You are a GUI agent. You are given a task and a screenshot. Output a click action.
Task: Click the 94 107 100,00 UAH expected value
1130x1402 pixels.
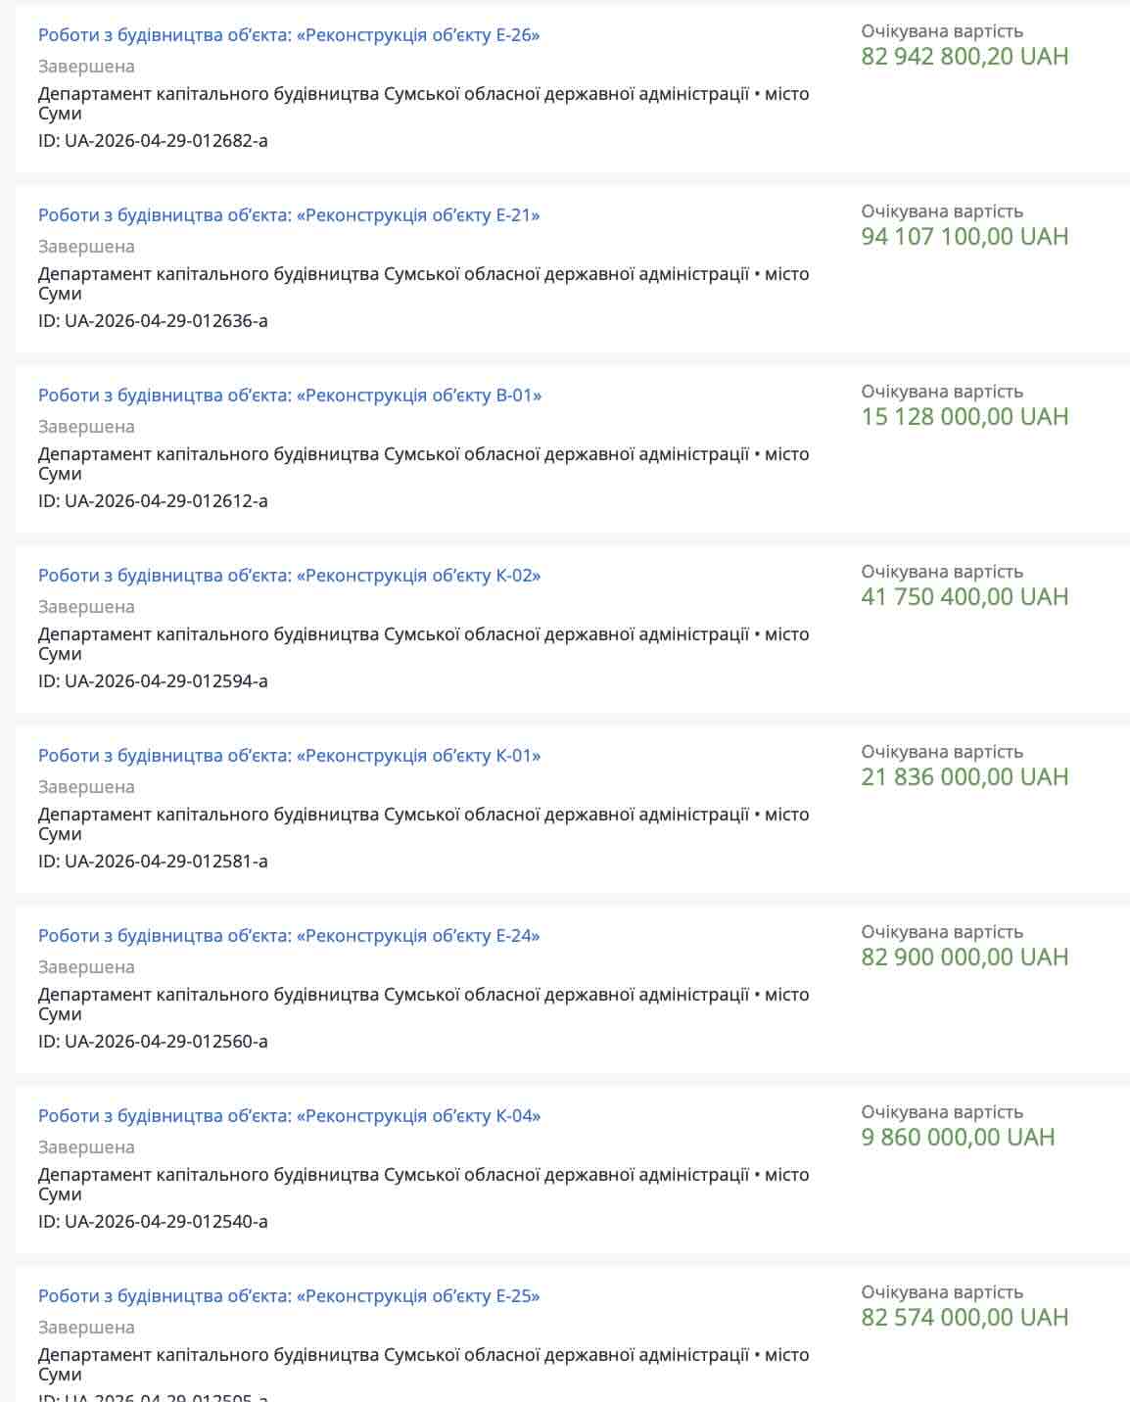(x=965, y=237)
